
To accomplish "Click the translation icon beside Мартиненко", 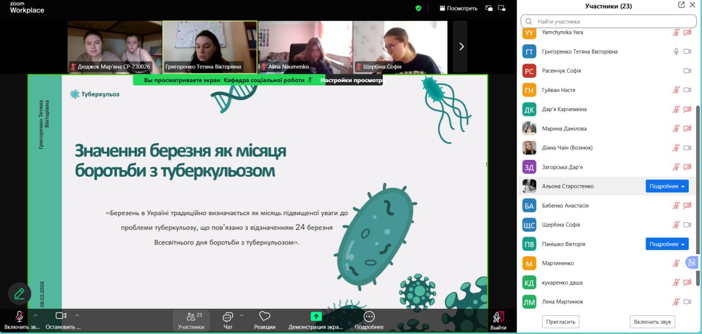I will (692, 263).
